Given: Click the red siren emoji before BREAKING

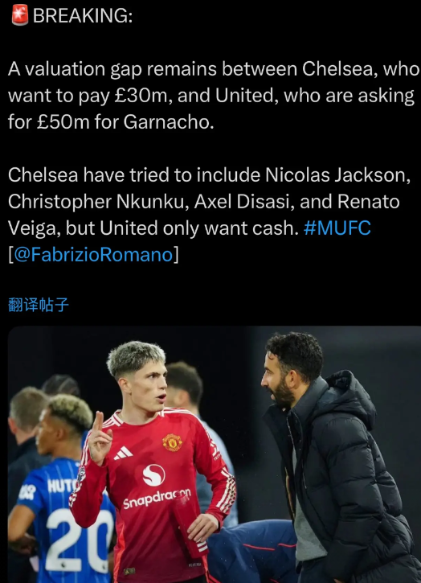Looking at the screenshot, I should pos(19,15).
